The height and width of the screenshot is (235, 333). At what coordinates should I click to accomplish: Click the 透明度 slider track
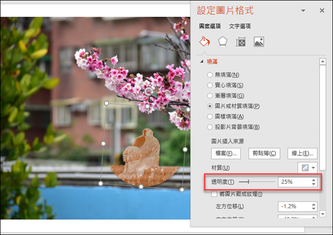click(257, 182)
